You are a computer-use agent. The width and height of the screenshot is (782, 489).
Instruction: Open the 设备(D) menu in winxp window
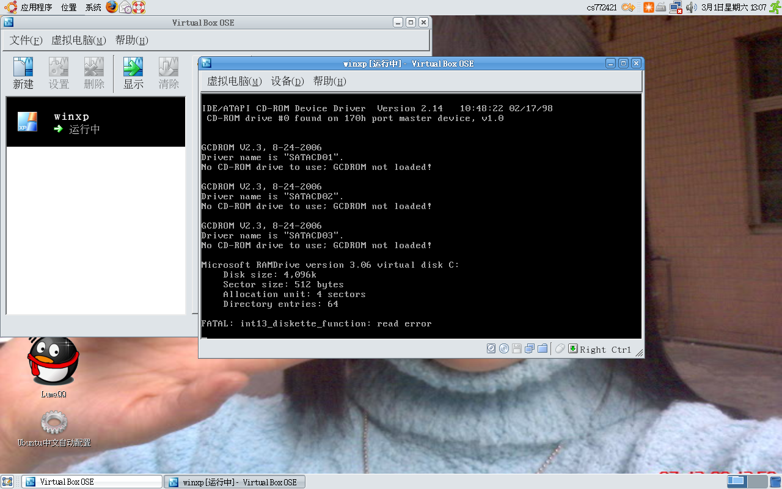pyautogui.click(x=288, y=81)
